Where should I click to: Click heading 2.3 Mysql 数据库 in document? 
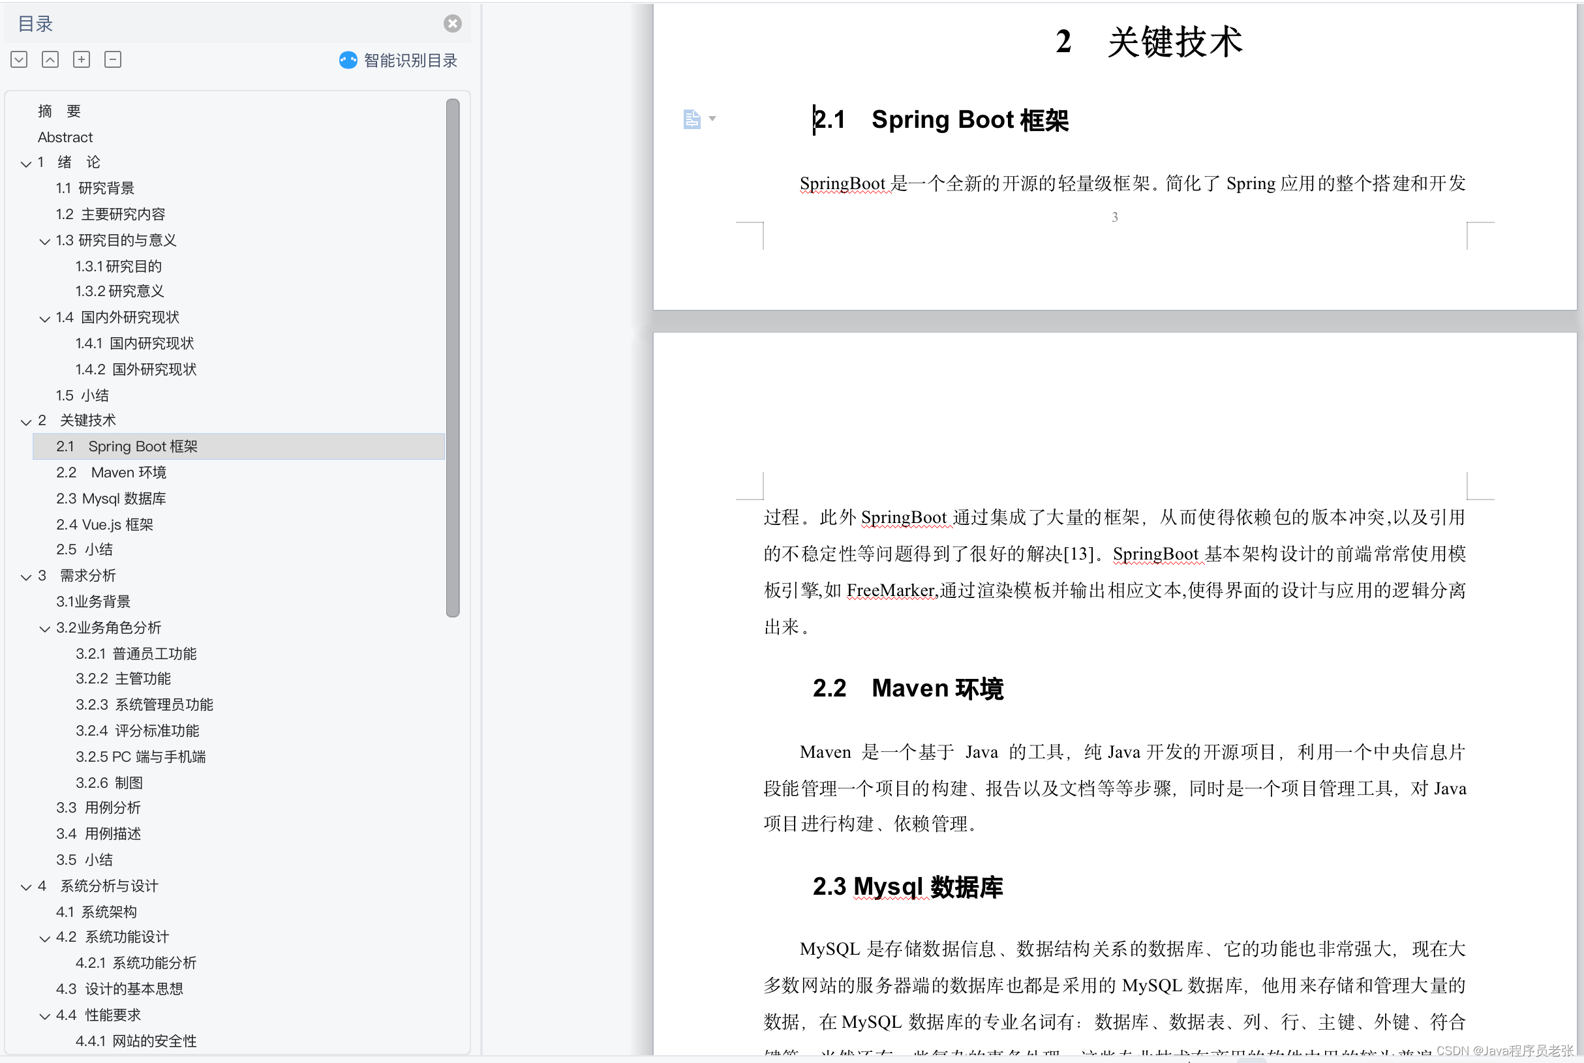coord(908,887)
